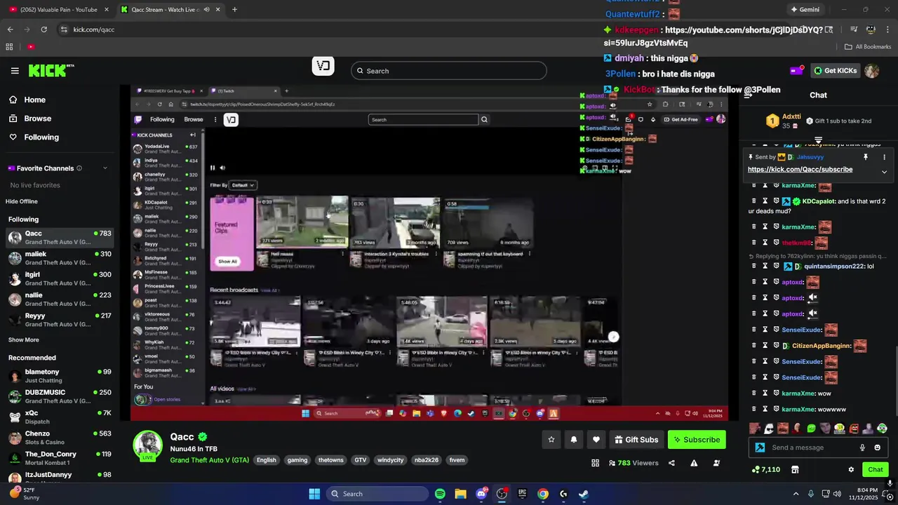Click the English tag under the stream
The width and height of the screenshot is (898, 505).
[266, 460]
